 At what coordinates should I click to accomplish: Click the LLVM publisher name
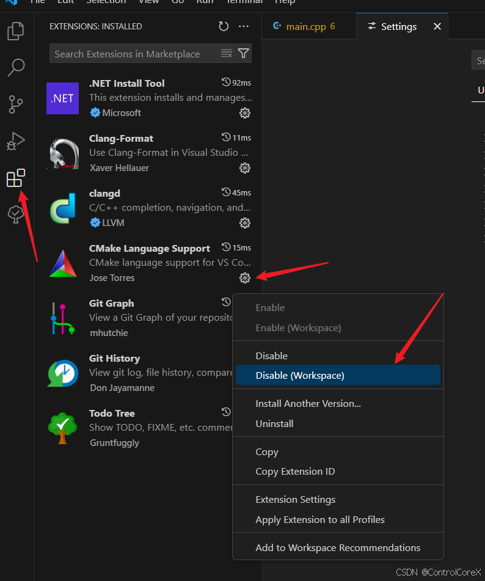114,223
